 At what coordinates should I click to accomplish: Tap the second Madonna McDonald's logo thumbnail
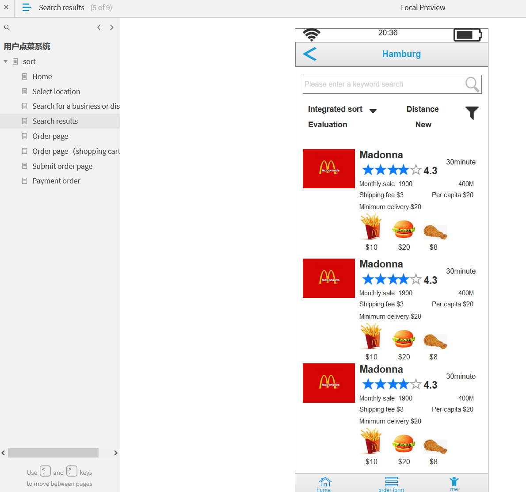(x=329, y=278)
